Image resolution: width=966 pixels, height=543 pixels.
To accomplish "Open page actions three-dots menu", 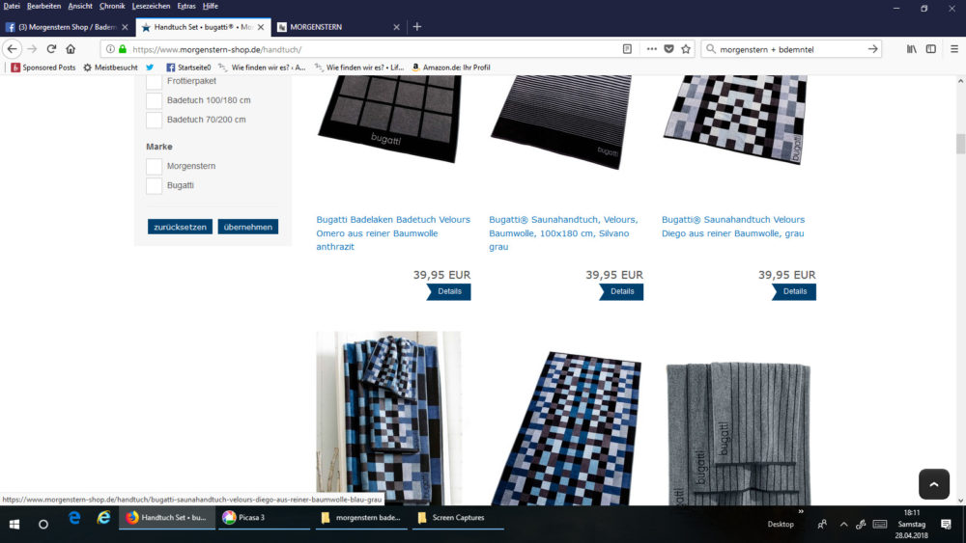I will (651, 49).
